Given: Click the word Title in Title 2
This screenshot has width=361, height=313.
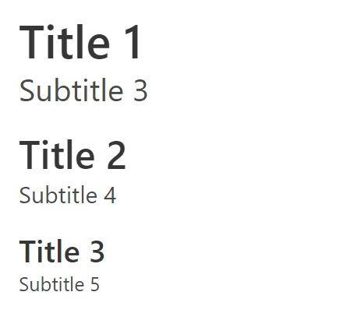Looking at the screenshot, I should 57,155.
